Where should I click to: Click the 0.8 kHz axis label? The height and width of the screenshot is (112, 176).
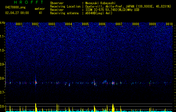(x=2, y=78)
